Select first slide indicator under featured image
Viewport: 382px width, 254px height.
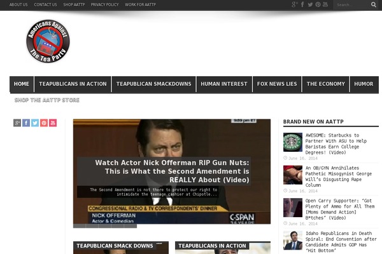80,226
